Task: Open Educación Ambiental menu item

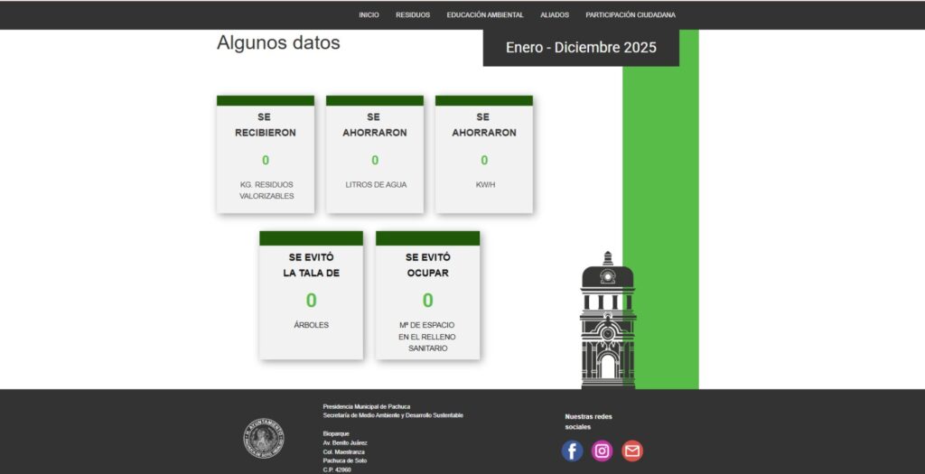Action: (x=485, y=14)
